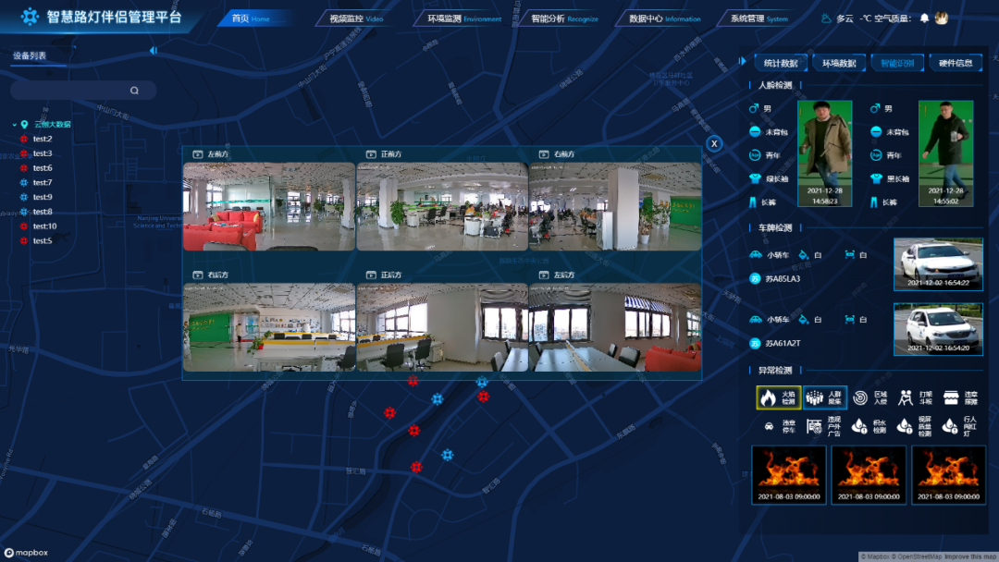Image resolution: width=999 pixels, height=562 pixels.
Task: Select device test:7 in the device list
Action: point(42,183)
